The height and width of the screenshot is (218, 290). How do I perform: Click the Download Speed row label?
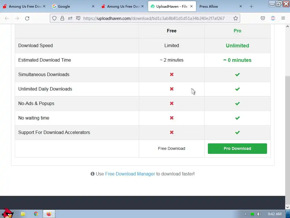(x=35, y=46)
